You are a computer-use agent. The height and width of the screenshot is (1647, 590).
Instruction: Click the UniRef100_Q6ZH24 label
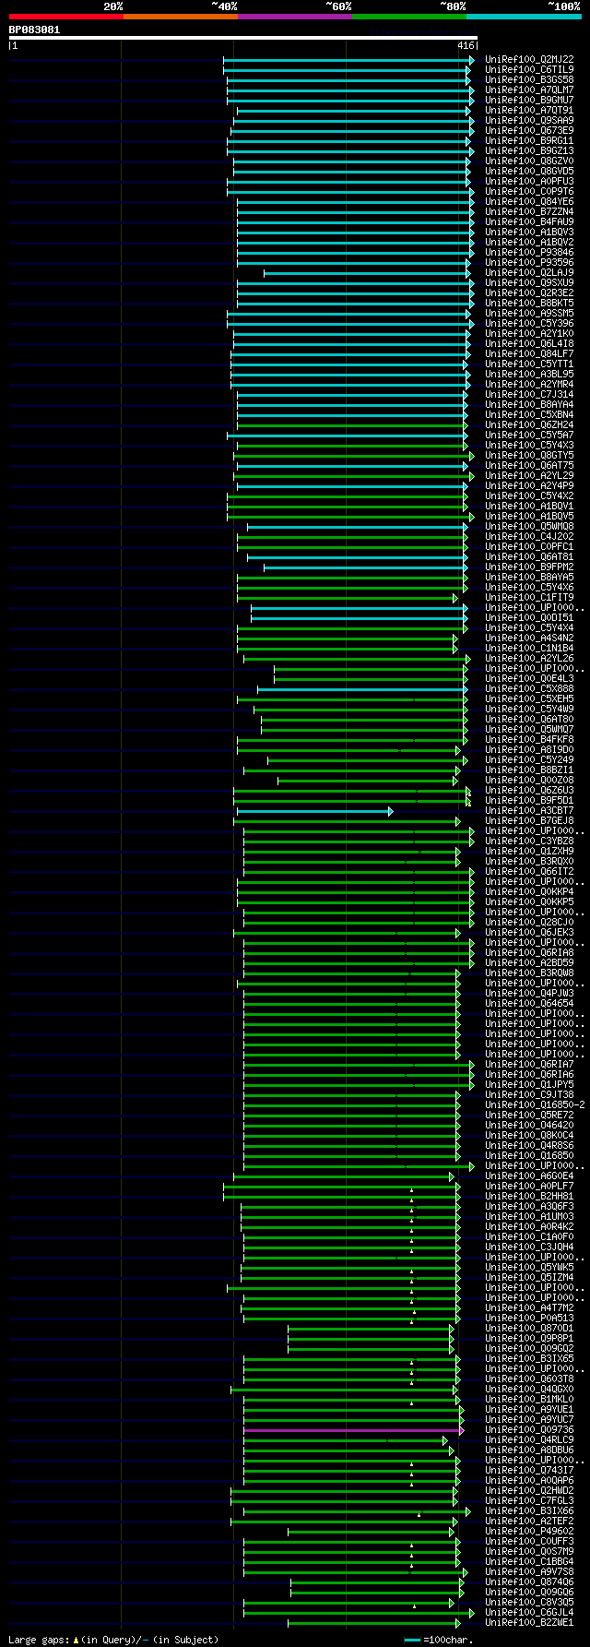[x=529, y=424]
